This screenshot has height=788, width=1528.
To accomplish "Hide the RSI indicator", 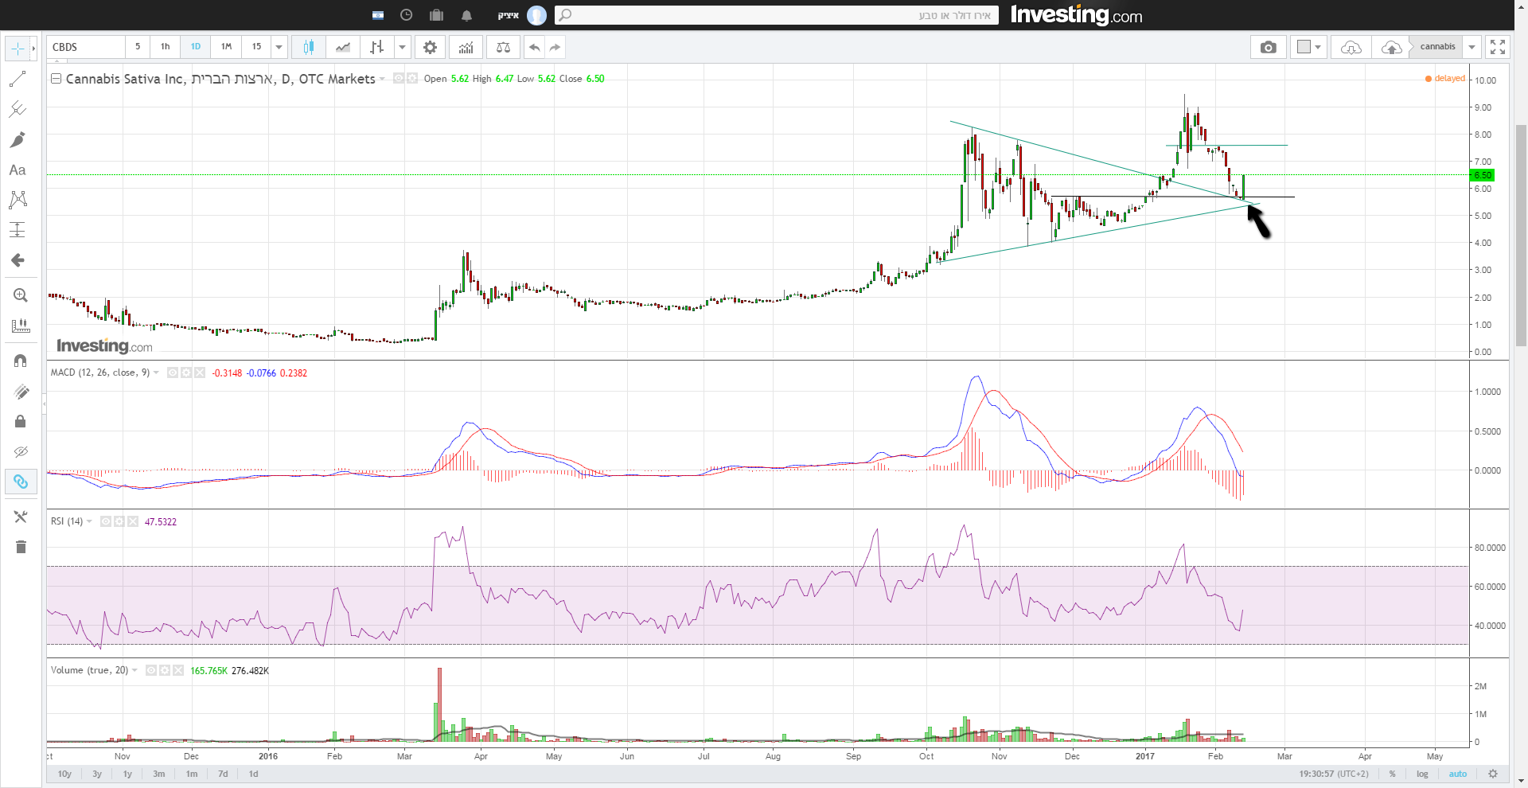I will coord(106,521).
